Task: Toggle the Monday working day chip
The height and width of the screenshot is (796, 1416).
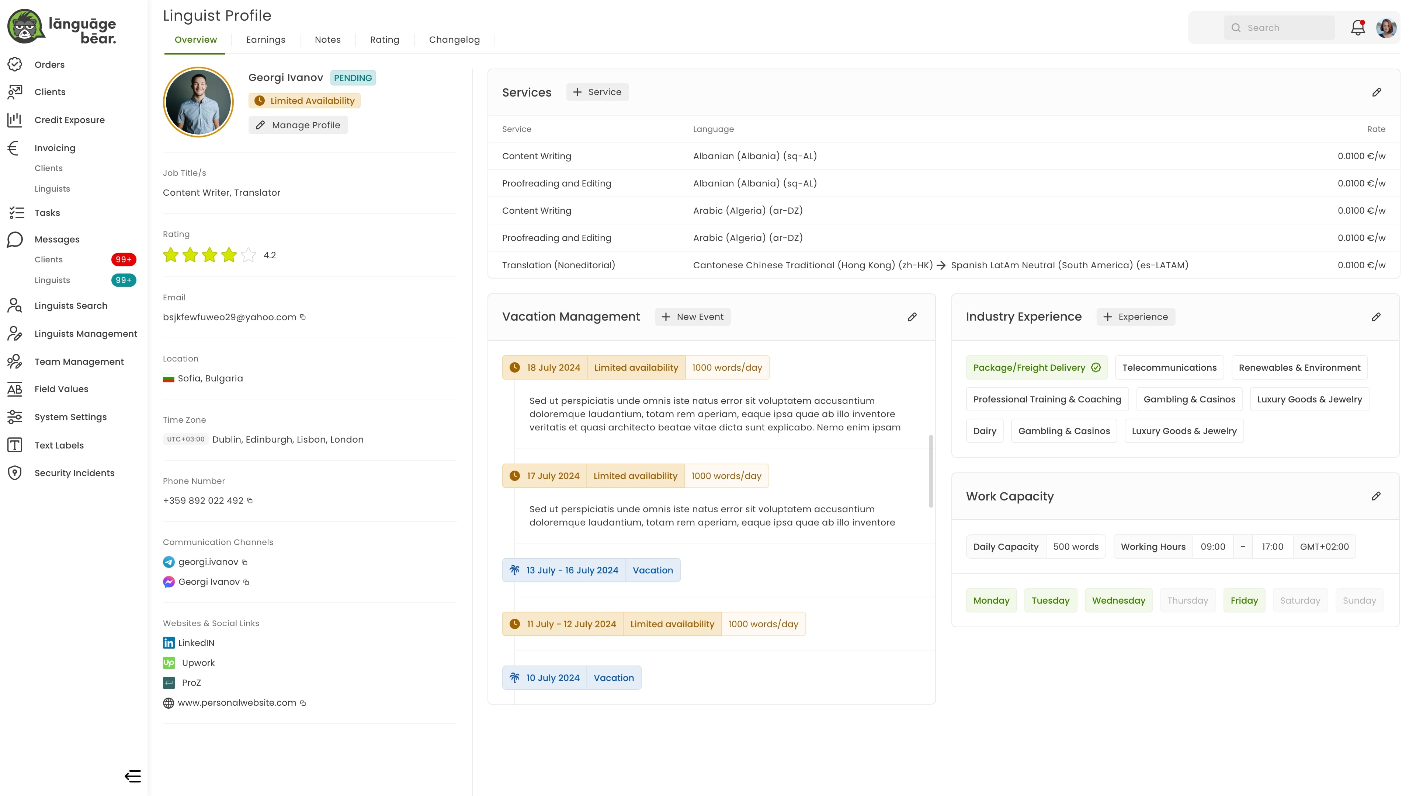Action: [x=991, y=600]
